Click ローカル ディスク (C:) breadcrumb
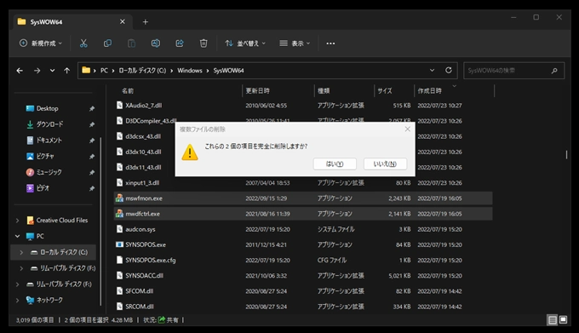This screenshot has width=579, height=333. 142,70
